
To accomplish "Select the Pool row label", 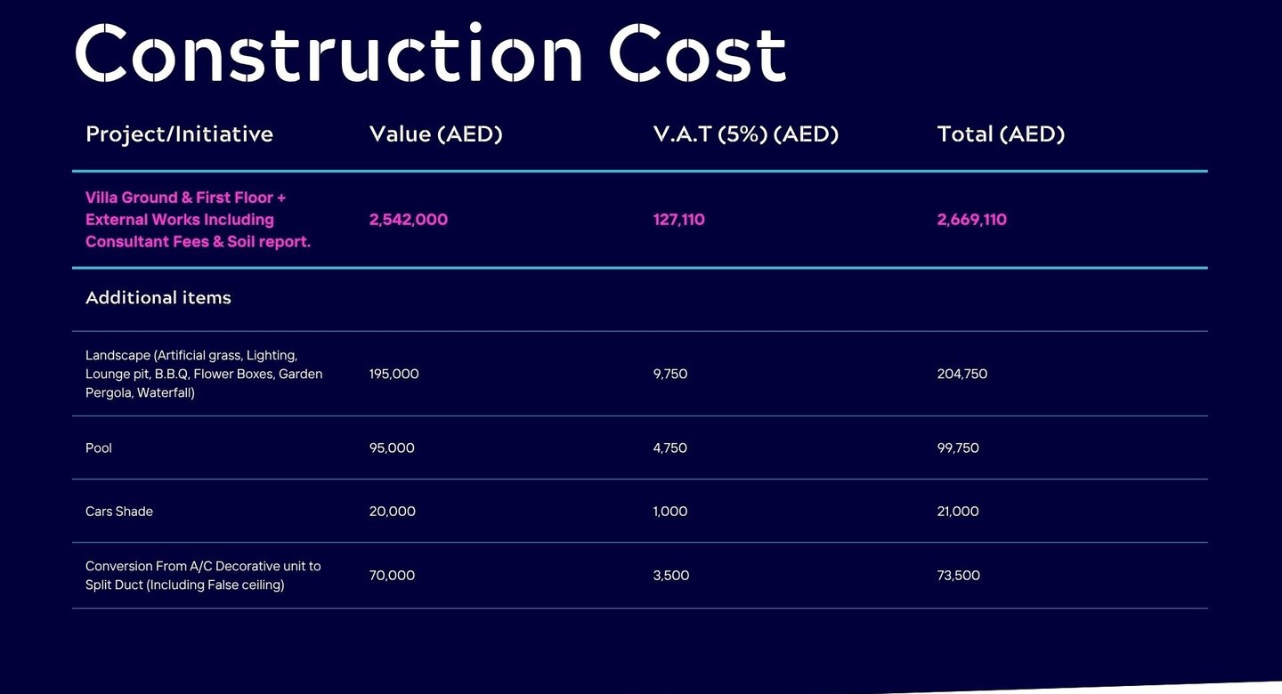I will [x=99, y=448].
